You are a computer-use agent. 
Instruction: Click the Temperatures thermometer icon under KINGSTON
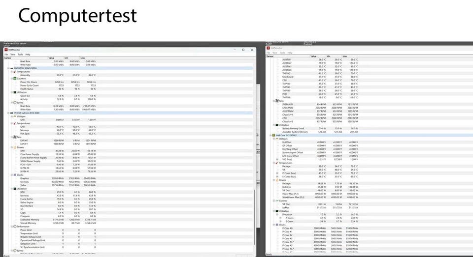(x=15, y=72)
